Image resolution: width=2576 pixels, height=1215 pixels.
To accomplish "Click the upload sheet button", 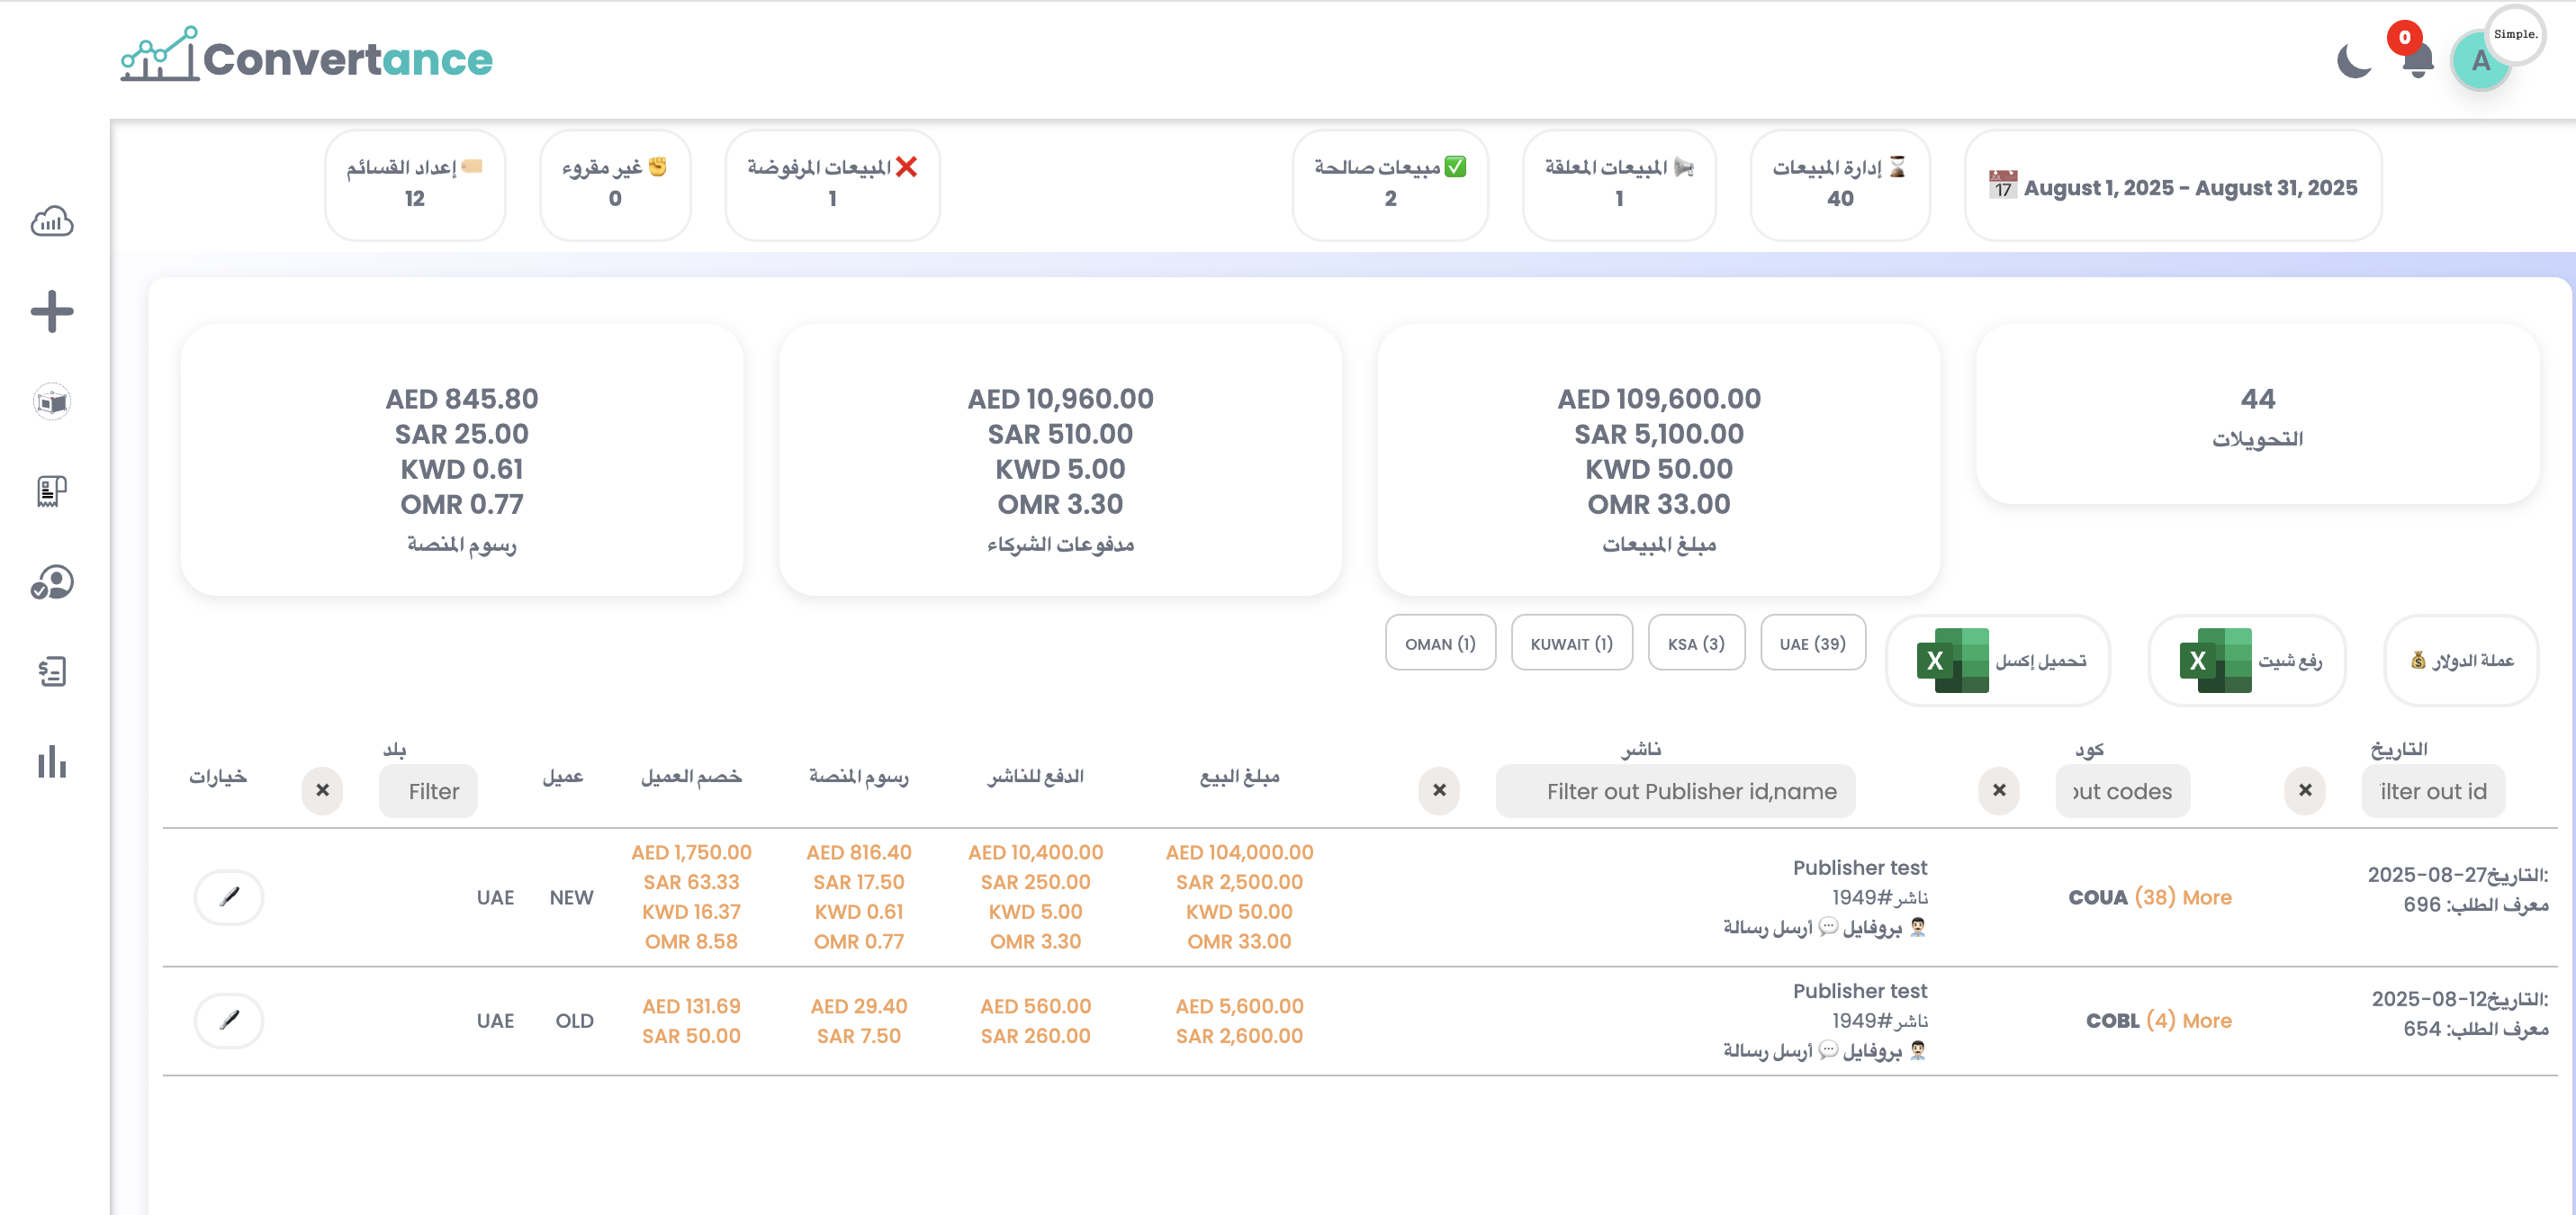I will click(2247, 660).
